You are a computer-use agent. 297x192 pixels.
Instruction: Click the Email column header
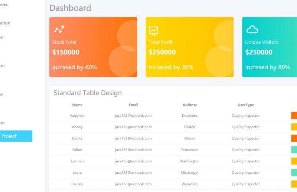[x=133, y=105]
